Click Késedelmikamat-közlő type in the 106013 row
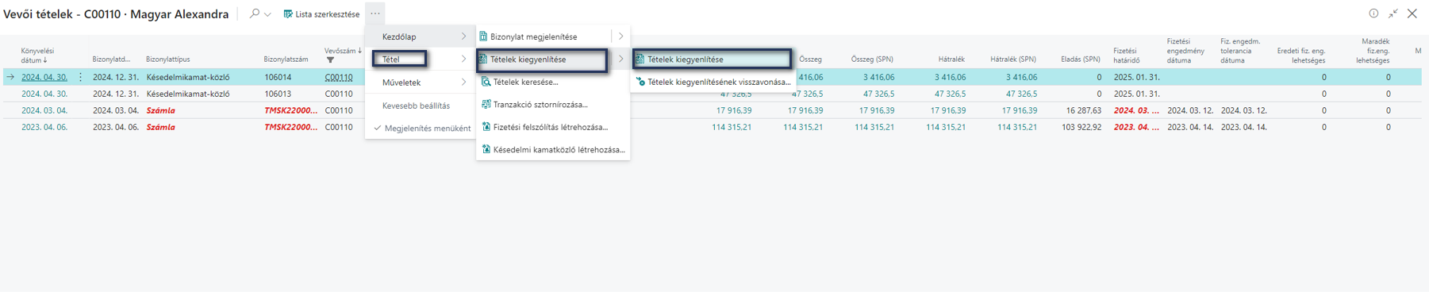This screenshot has height=292, width=1429. click(x=187, y=94)
